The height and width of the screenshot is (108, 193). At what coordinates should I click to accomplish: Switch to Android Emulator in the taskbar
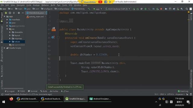pyautogui.click(x=100, y=99)
